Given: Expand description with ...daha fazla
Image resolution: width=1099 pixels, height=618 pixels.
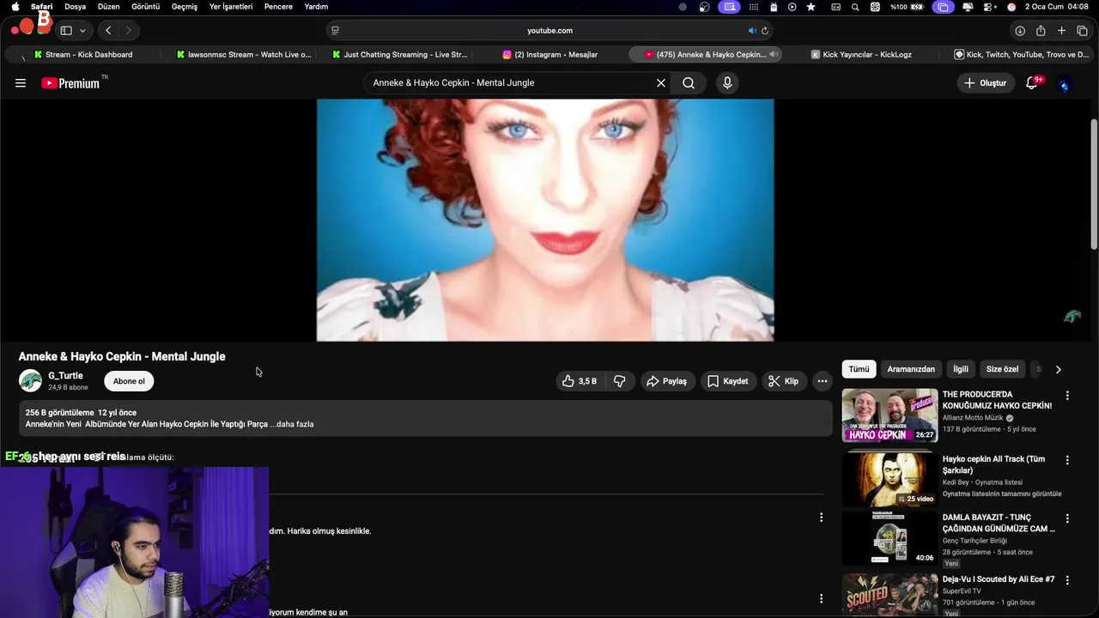Looking at the screenshot, I should 292,424.
